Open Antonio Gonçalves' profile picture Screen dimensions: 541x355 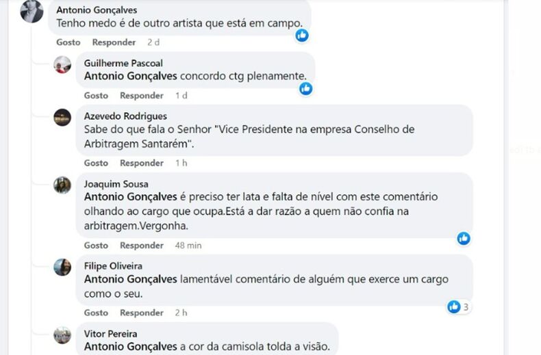pos(32,12)
